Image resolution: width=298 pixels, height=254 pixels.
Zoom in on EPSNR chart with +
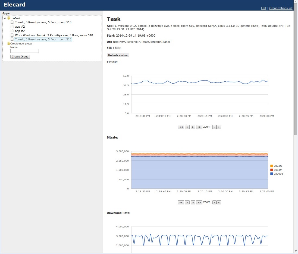point(219,127)
